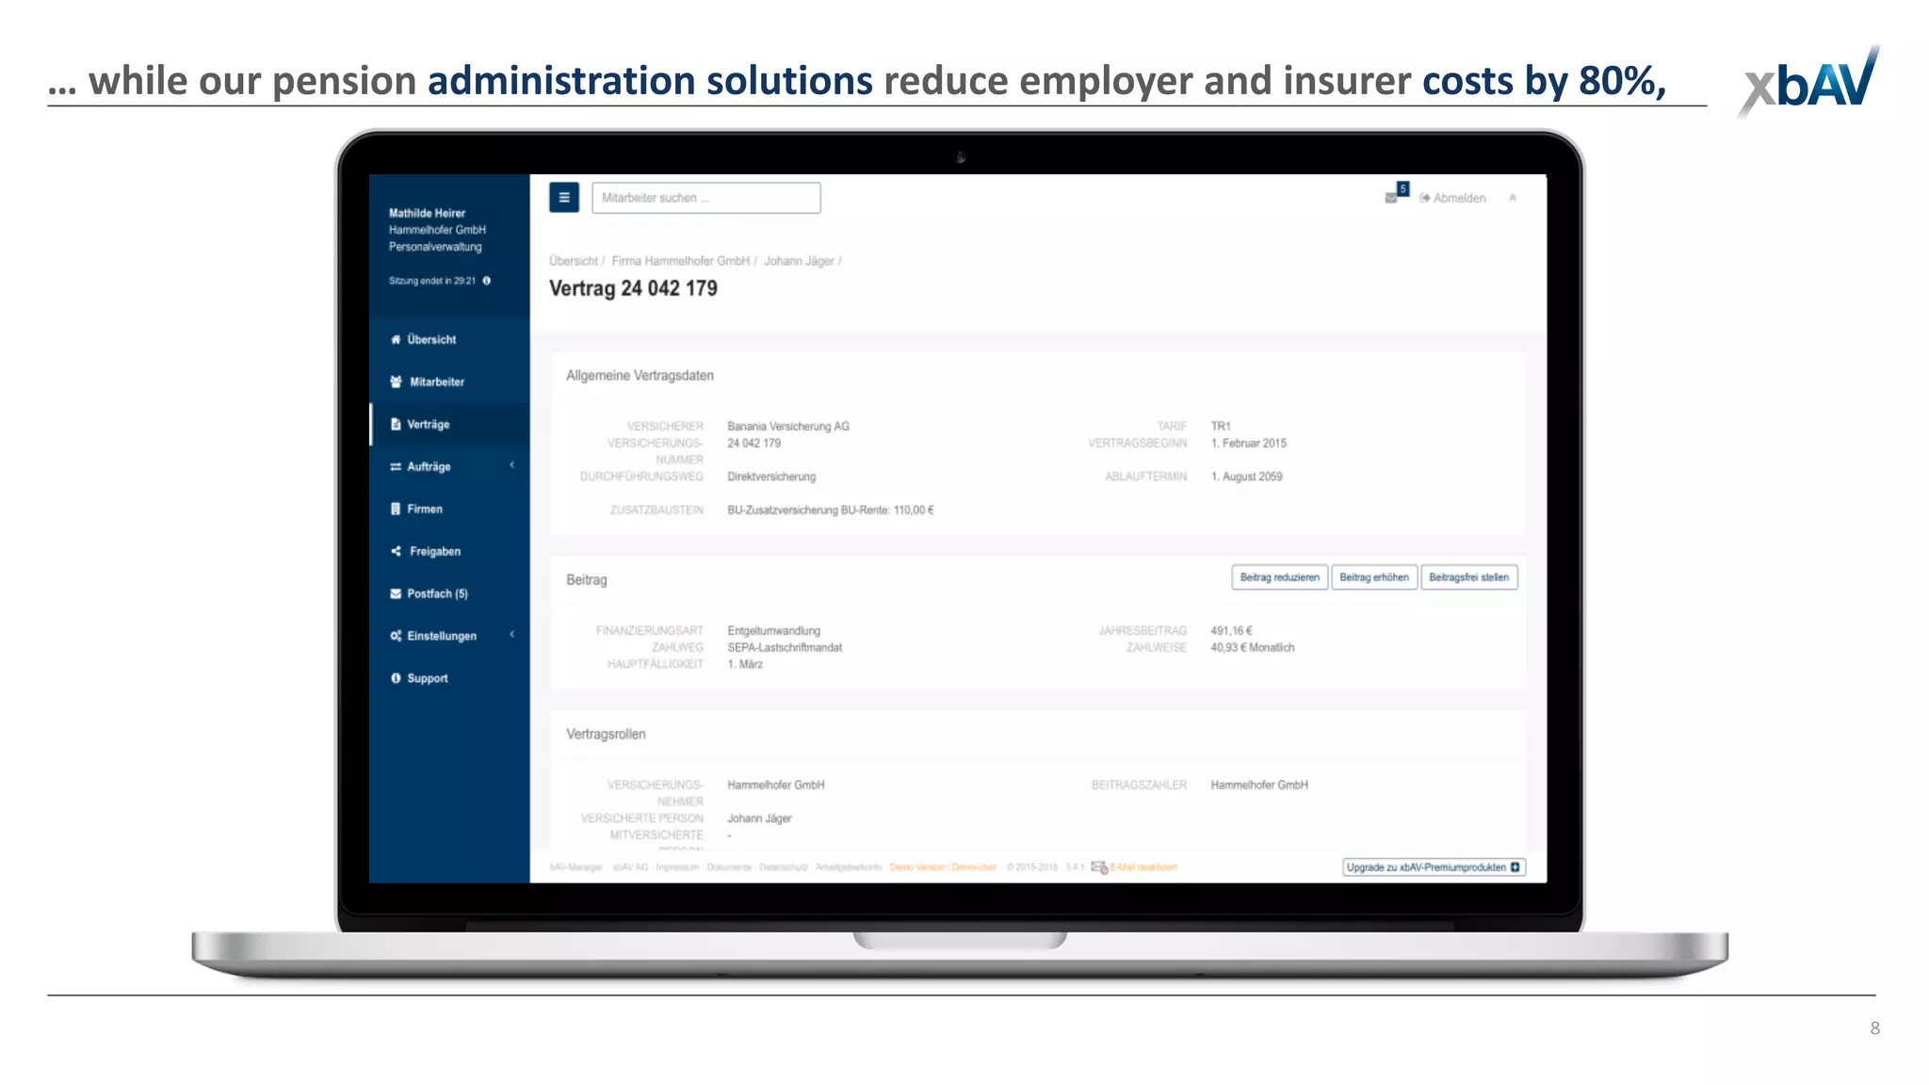Image resolution: width=1929 pixels, height=1085 pixels.
Task: Focus the Mitarbeiter suchen search field
Action: point(705,198)
